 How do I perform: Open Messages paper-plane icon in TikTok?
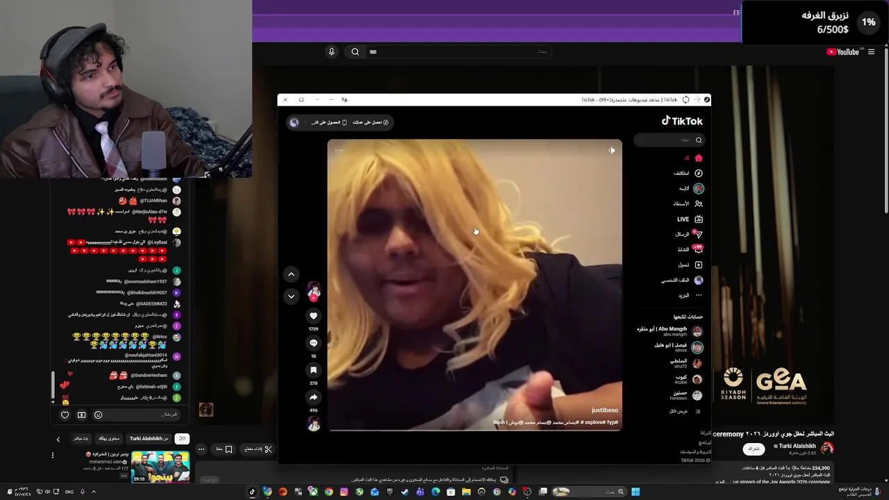[699, 235]
